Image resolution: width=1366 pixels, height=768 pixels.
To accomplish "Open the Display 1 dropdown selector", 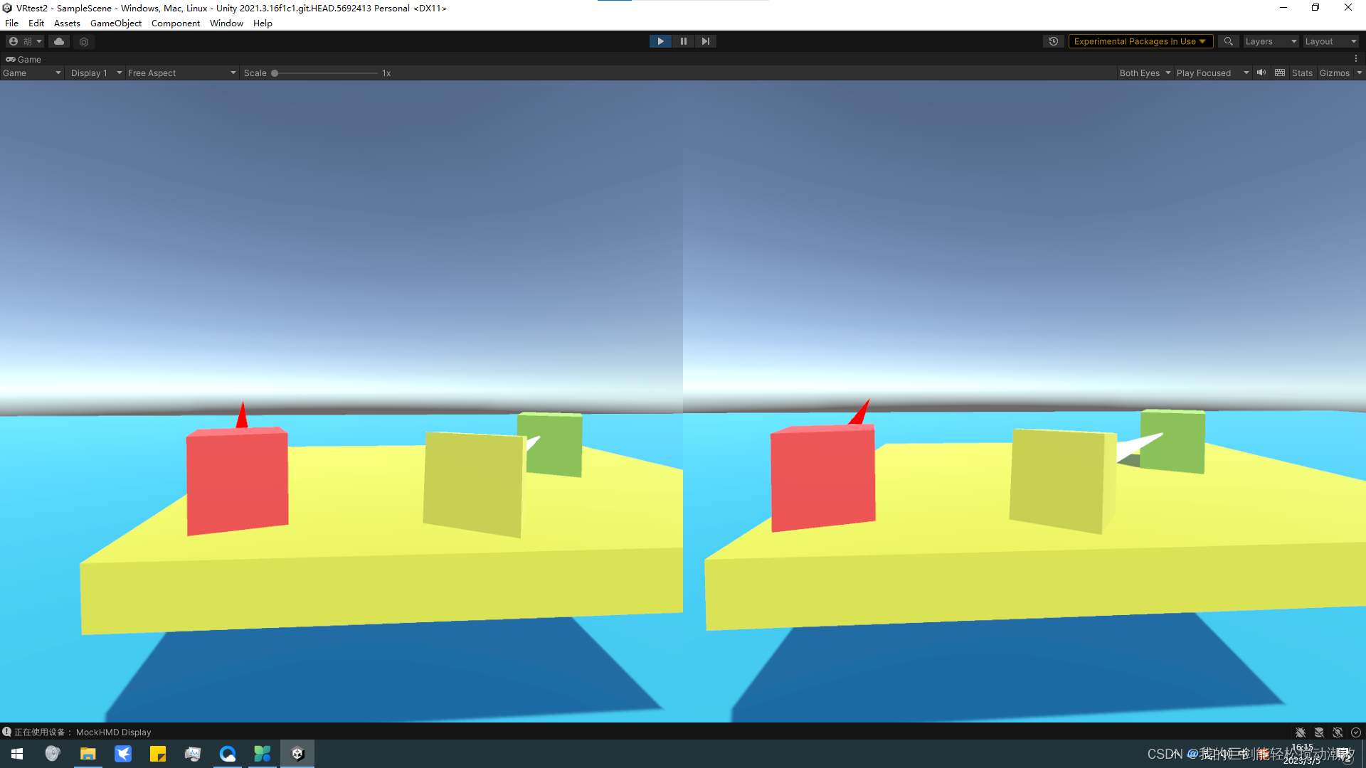I will pyautogui.click(x=93, y=73).
